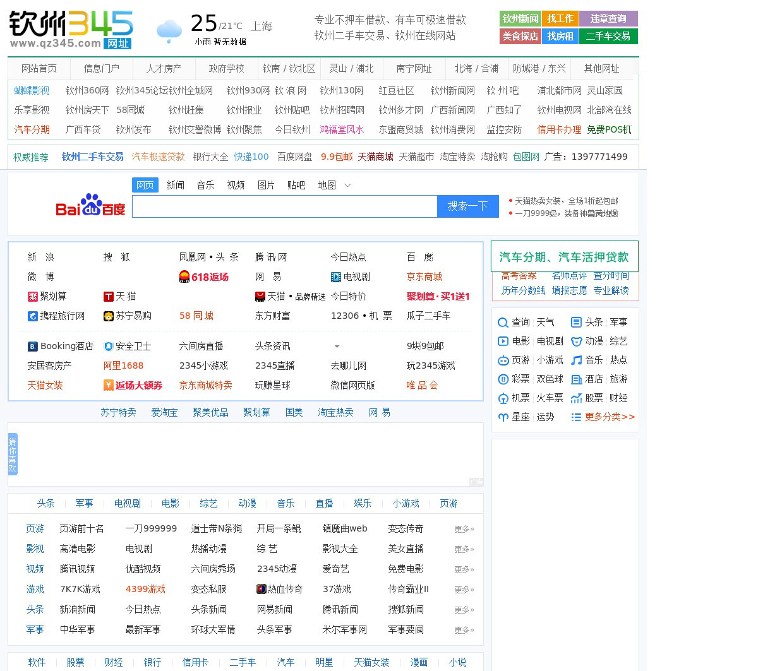Click the stock chart icon beside 股票

coord(576,398)
